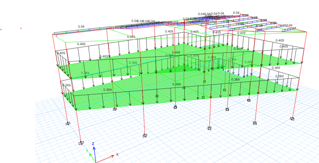Click the red X axis label
Screen dimensions: 319x163
coord(117,154)
